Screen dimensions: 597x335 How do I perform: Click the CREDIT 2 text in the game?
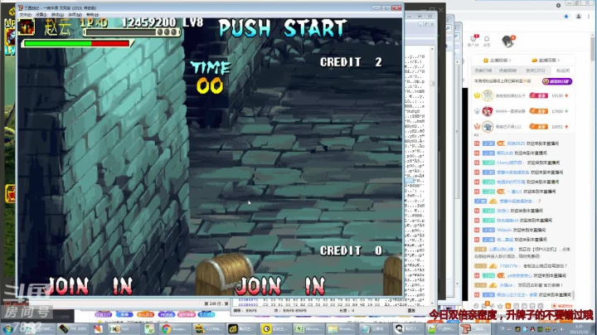pyautogui.click(x=351, y=62)
